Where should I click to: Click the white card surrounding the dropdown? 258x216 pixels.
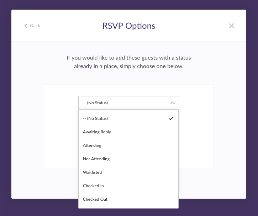coord(61,126)
